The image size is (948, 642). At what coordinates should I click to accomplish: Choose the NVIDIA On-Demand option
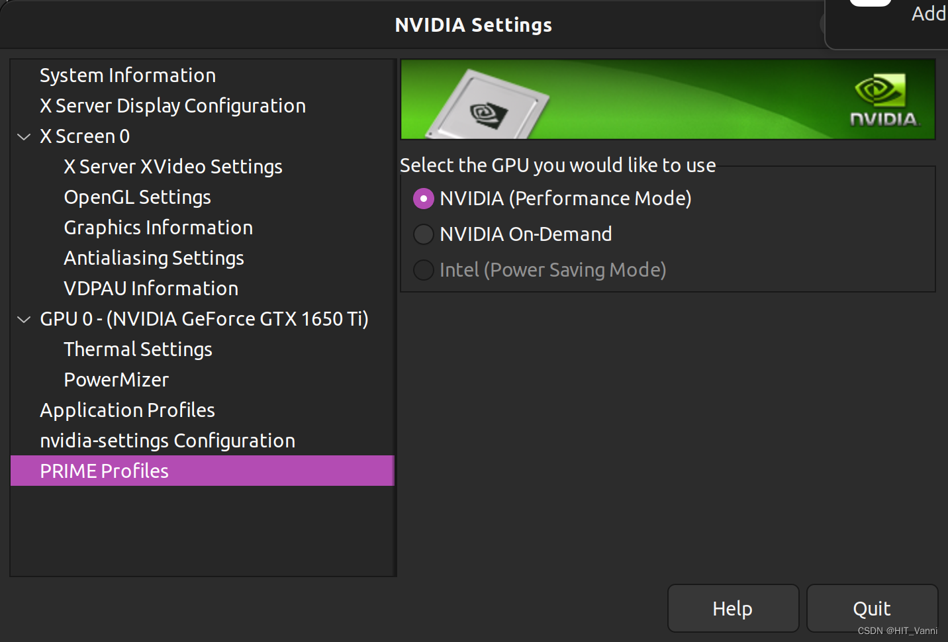(424, 234)
